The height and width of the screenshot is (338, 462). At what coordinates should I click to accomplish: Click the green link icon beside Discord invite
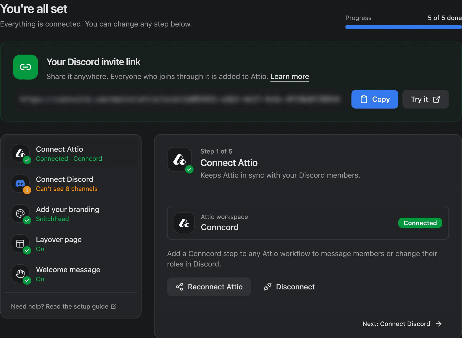pos(25,67)
